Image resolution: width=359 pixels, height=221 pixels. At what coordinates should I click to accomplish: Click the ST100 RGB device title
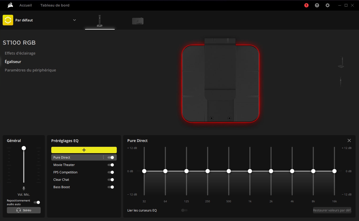pos(19,43)
